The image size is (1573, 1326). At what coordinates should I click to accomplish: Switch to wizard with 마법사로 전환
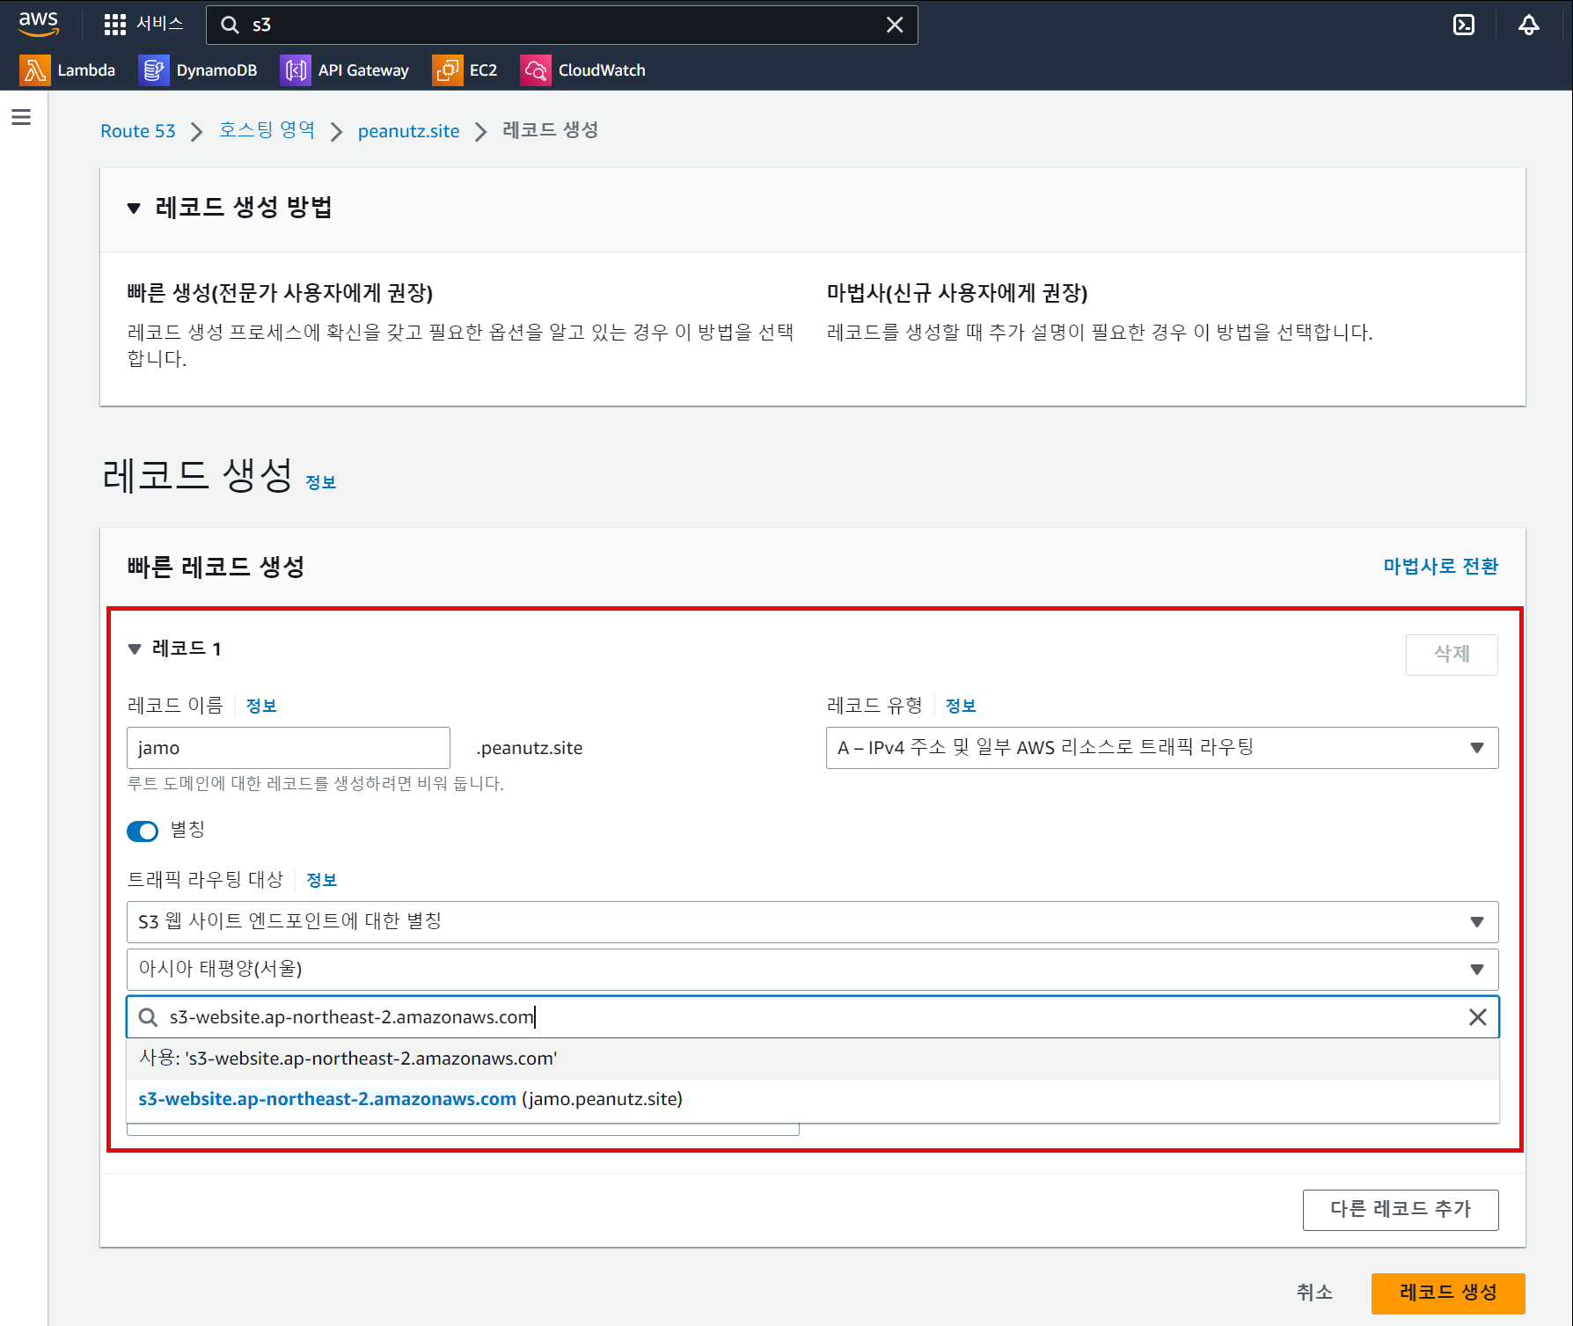click(1440, 566)
